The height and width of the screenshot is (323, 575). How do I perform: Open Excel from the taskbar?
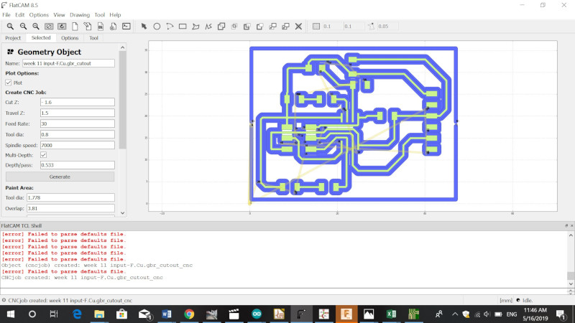tap(391, 314)
